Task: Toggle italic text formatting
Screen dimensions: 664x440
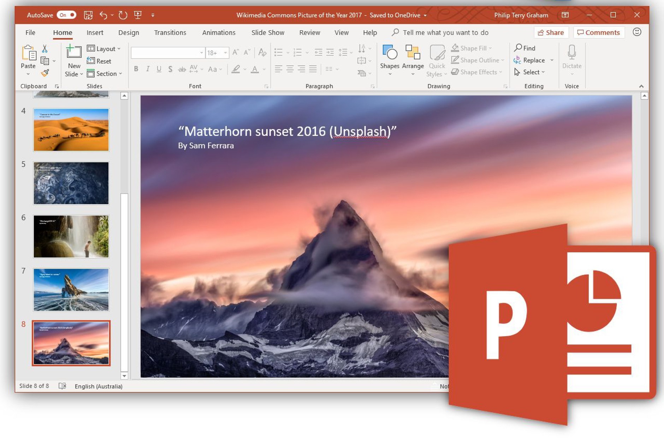Action: [148, 69]
